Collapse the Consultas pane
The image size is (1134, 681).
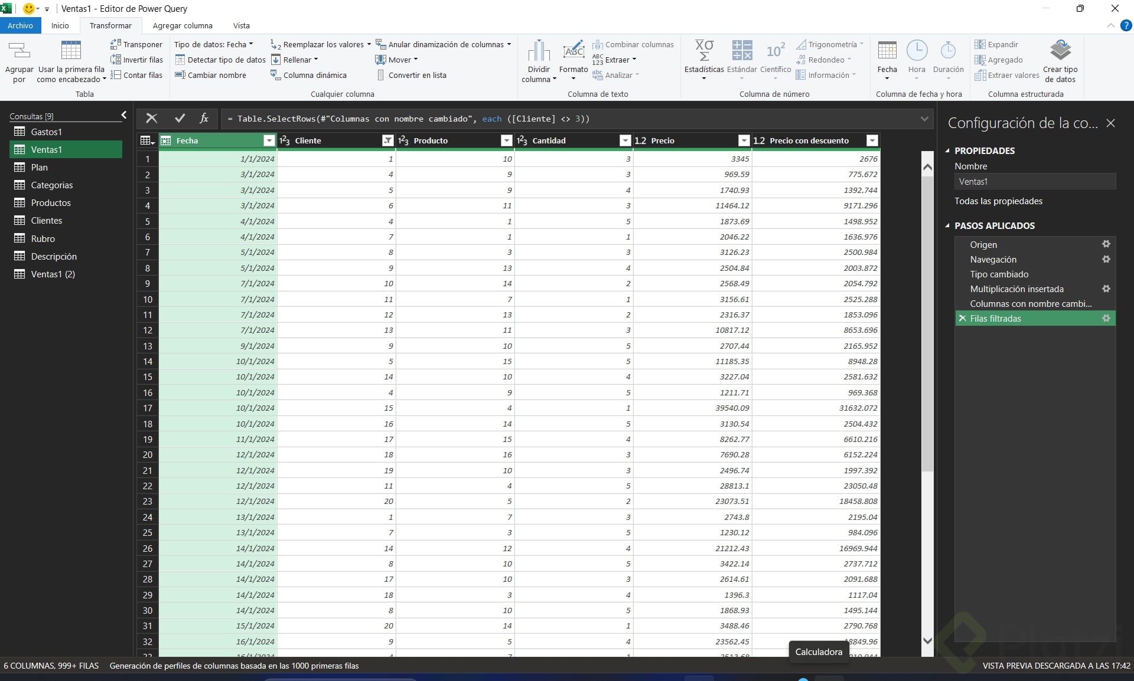tap(123, 115)
